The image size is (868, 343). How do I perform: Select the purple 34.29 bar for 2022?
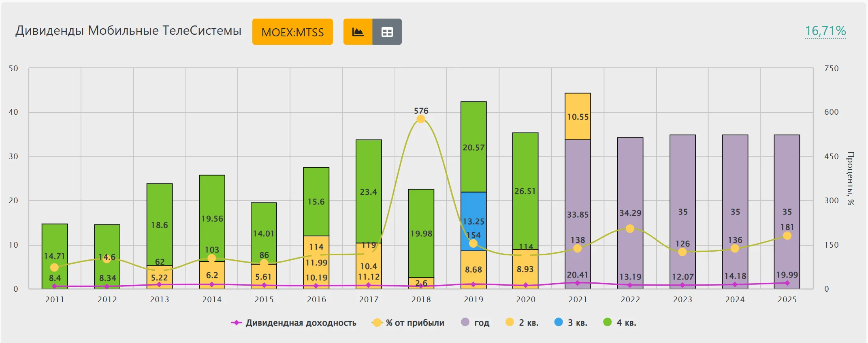click(630, 213)
